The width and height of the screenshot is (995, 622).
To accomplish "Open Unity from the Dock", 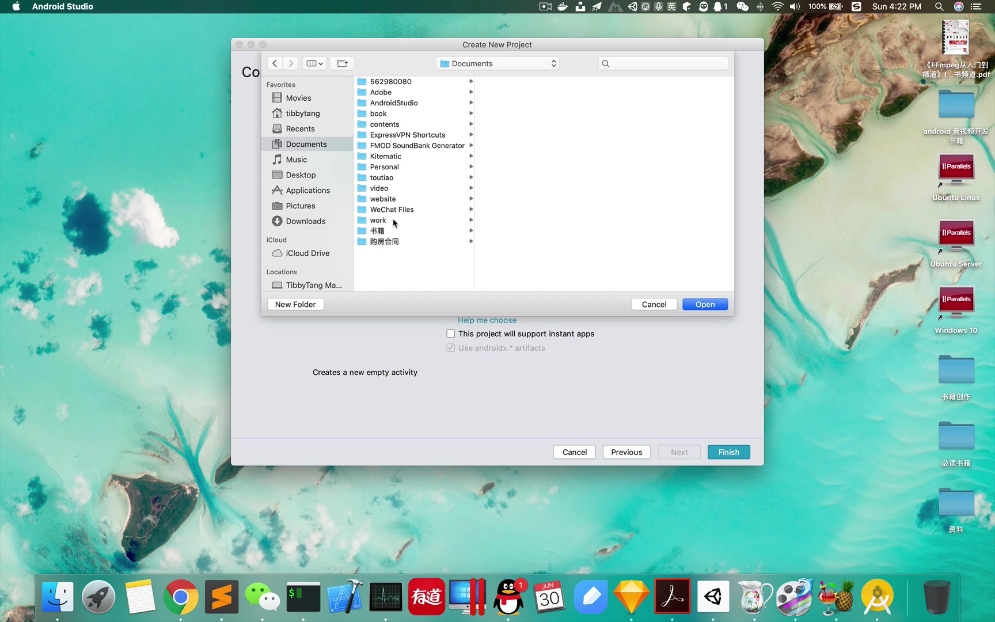I will point(713,597).
